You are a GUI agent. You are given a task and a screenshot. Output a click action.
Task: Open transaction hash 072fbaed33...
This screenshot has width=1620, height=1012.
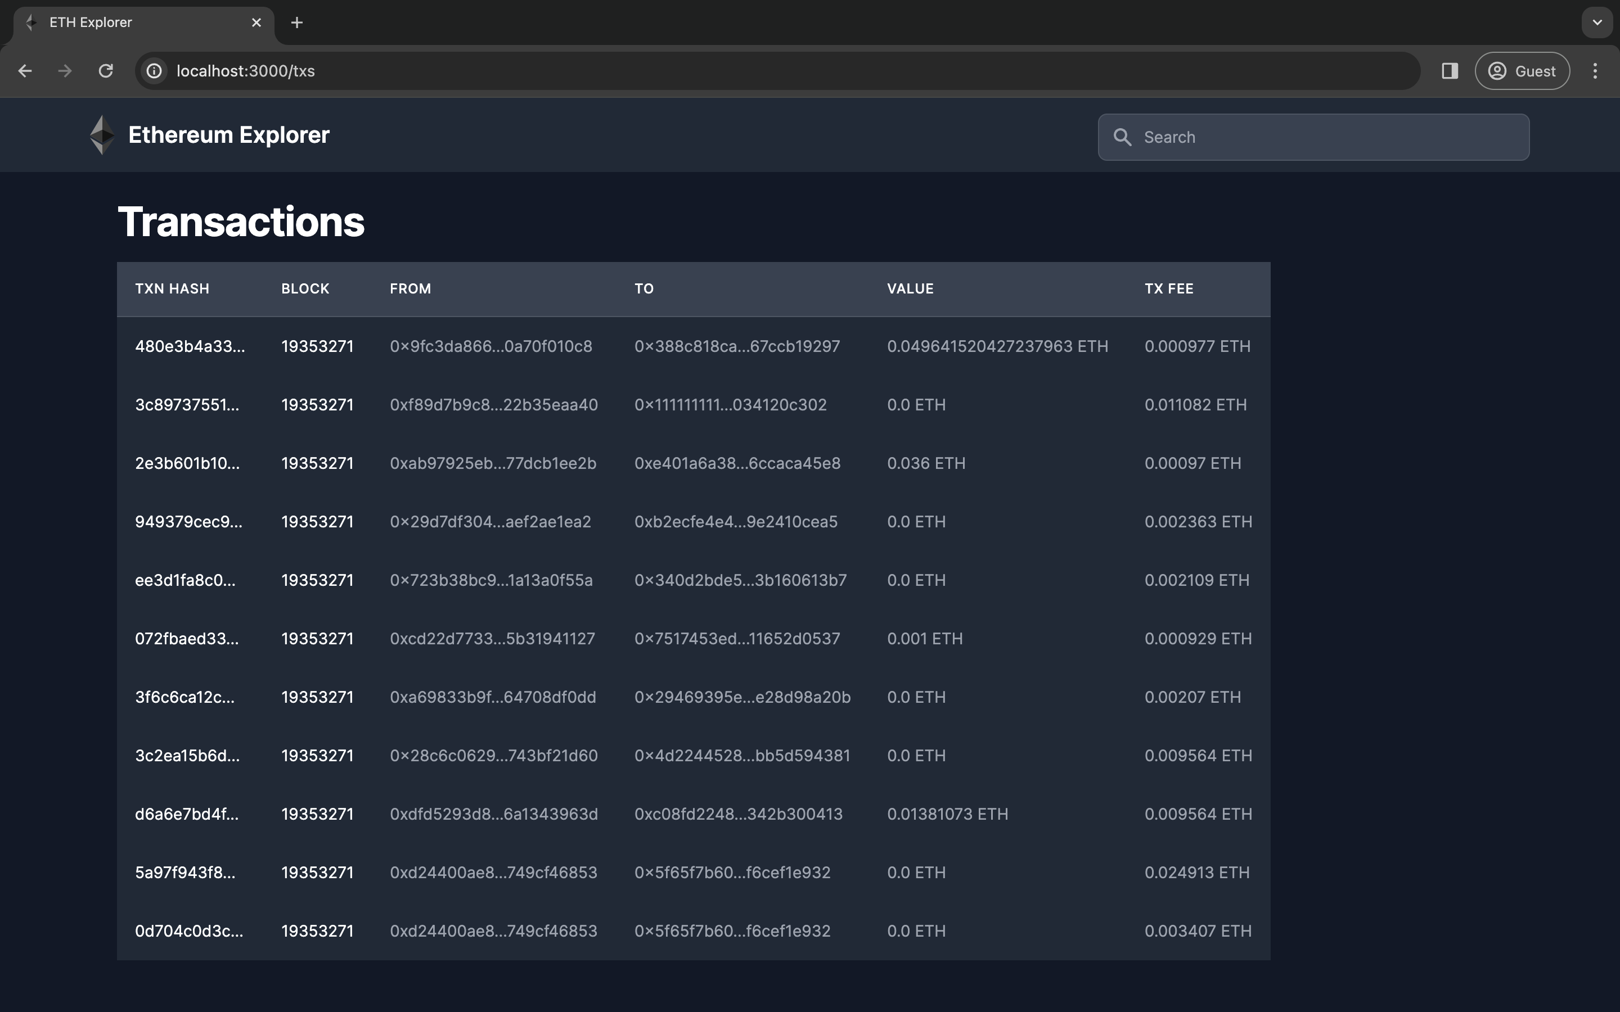(187, 639)
